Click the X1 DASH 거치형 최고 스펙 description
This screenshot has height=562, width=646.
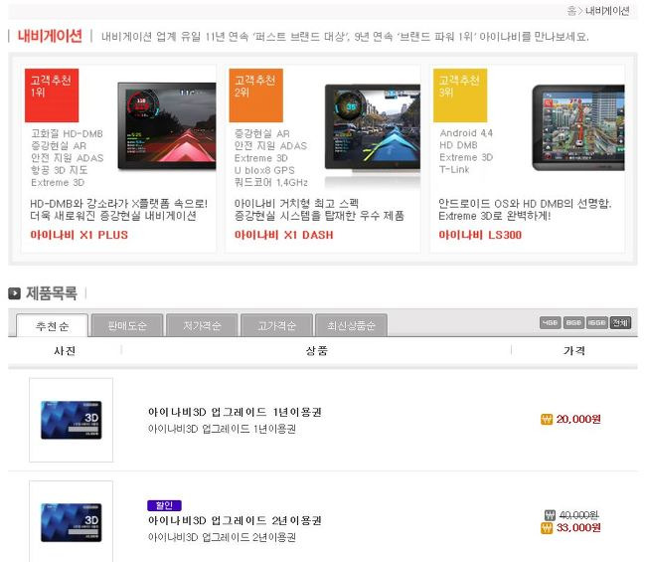point(319,210)
